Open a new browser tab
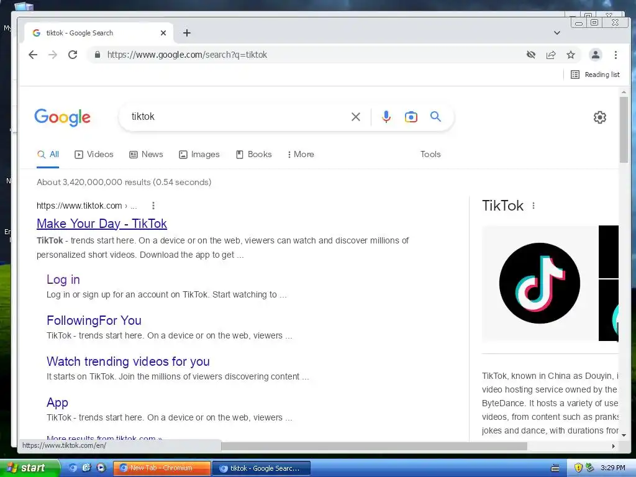 coord(186,33)
